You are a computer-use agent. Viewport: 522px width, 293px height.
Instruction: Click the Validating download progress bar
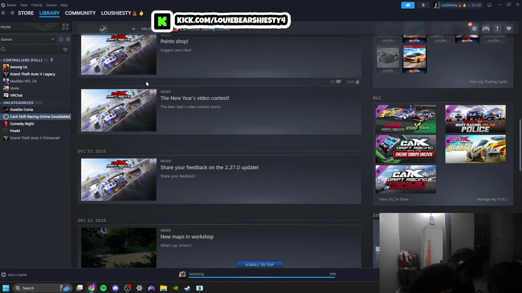tap(262, 277)
